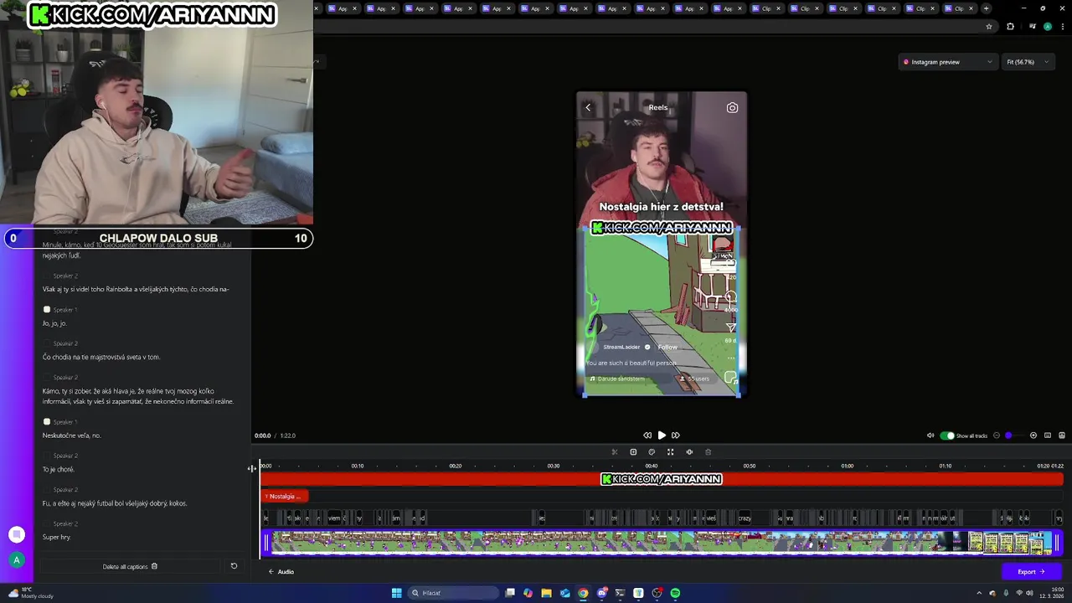1072x603 pixels.
Task: Toggle Speaker 2 checkbox above "Však aj ty si videl"
Action: click(x=47, y=276)
